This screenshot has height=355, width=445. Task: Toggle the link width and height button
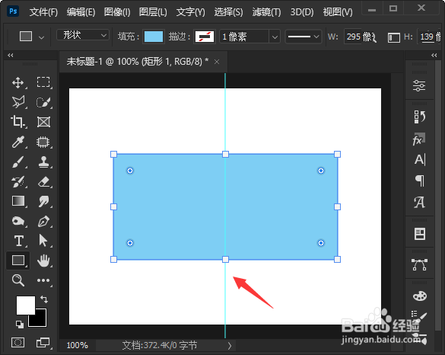394,37
